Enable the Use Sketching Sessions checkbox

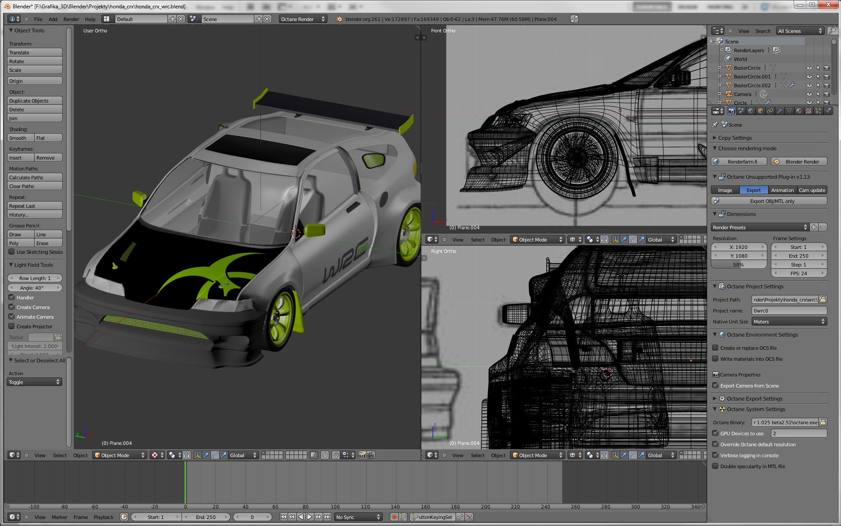(x=12, y=252)
